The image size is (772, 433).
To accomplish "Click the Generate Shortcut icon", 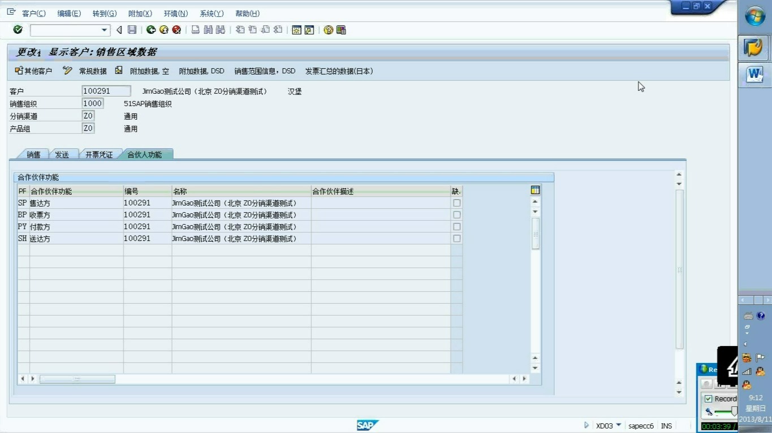I will 309,30.
